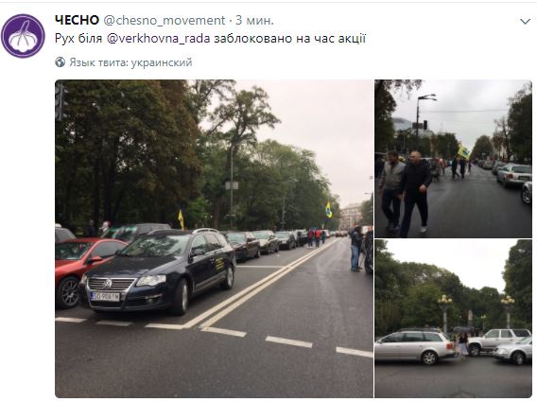
Task: Open the large photo of blocked street
Action: 214,239
